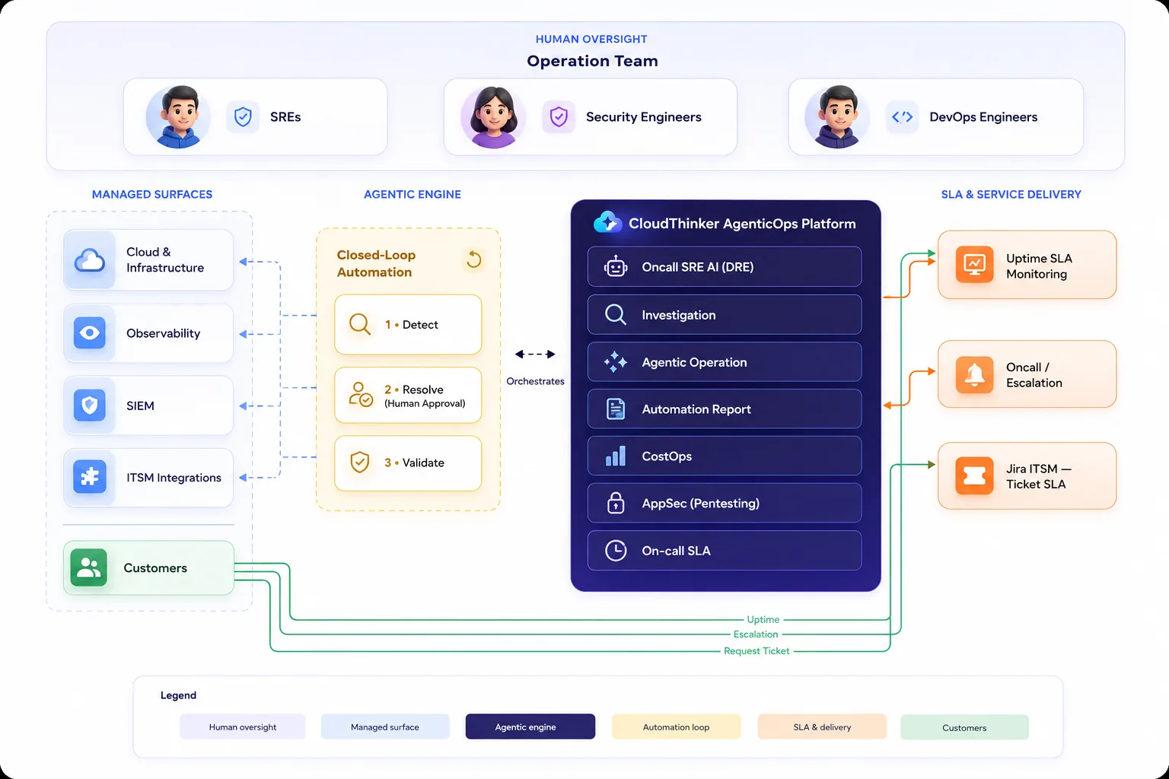
Task: Click the MANAGED SURFACES heading
Action: pos(152,195)
